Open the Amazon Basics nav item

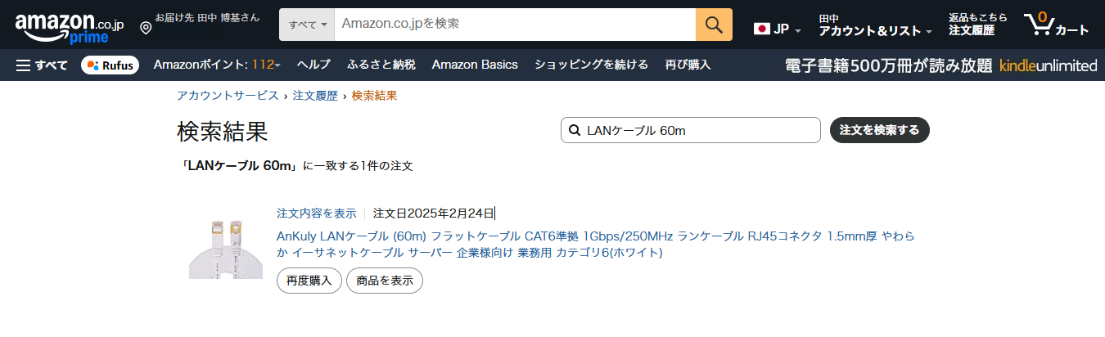tap(475, 65)
